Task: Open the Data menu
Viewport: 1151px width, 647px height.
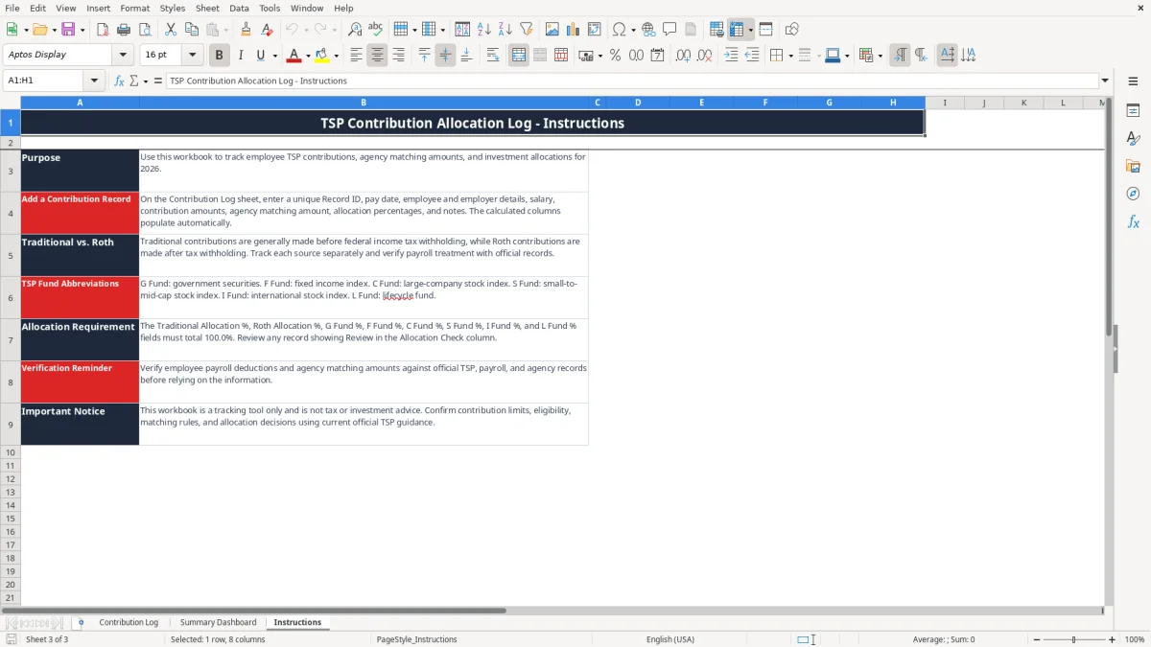Action: point(239,8)
